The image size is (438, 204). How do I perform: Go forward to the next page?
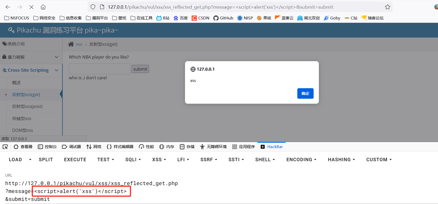[20, 7]
